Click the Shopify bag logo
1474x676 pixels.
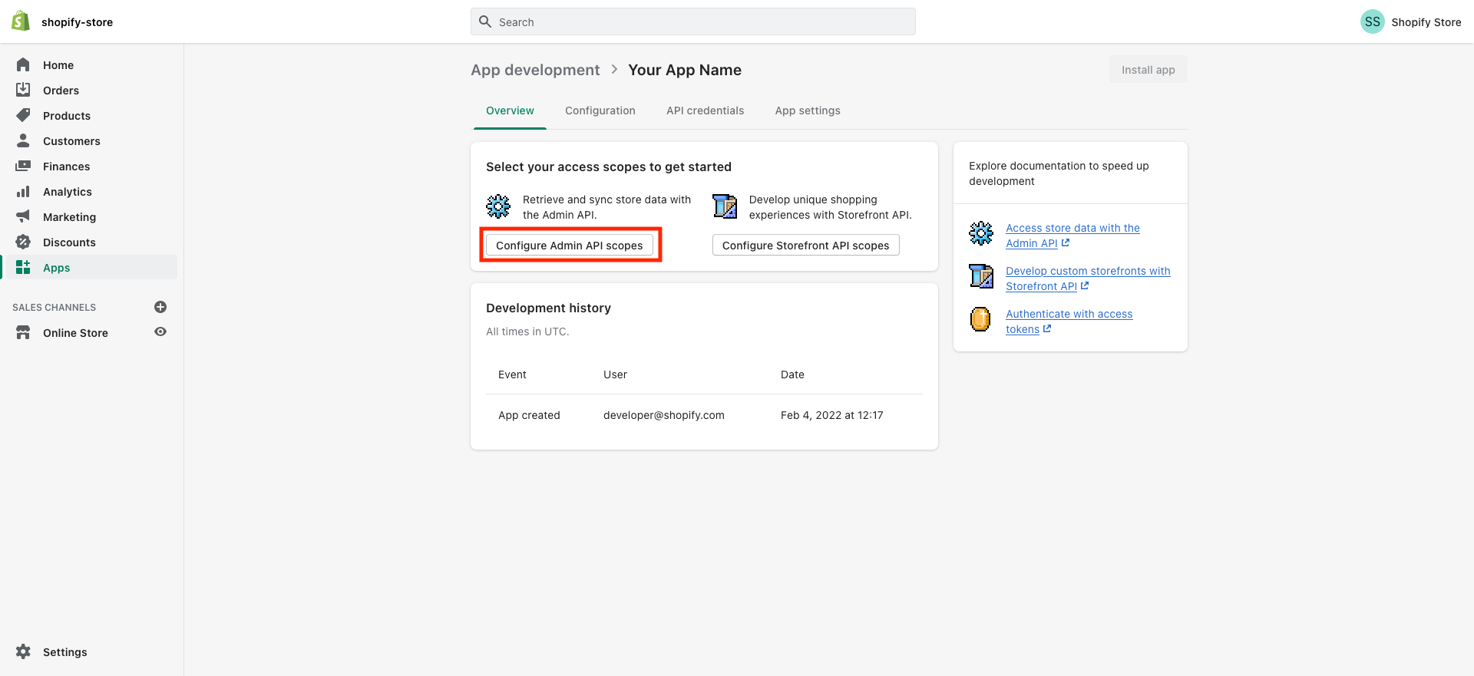pos(21,21)
